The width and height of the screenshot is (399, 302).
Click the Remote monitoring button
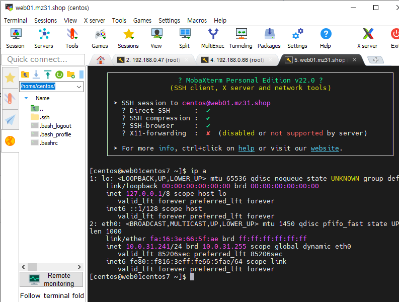[x=51, y=279]
